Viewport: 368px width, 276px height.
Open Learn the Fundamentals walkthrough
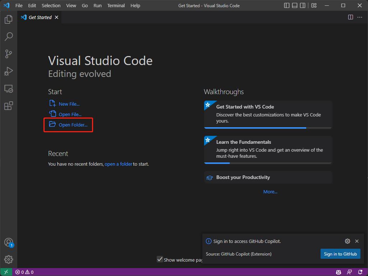tap(268, 149)
